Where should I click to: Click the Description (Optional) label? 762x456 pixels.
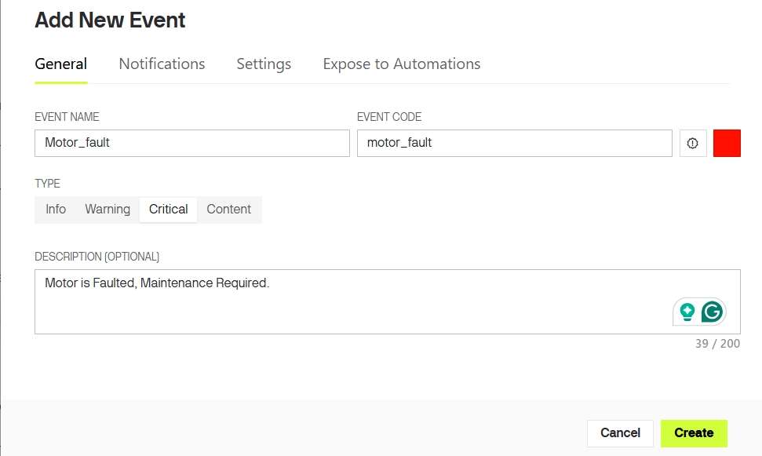tap(97, 257)
